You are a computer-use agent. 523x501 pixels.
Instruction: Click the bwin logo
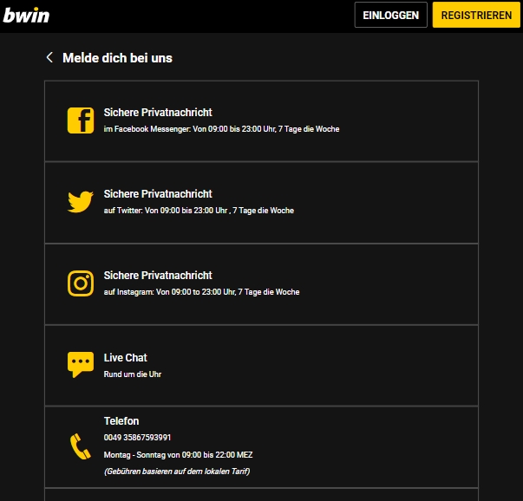point(26,16)
